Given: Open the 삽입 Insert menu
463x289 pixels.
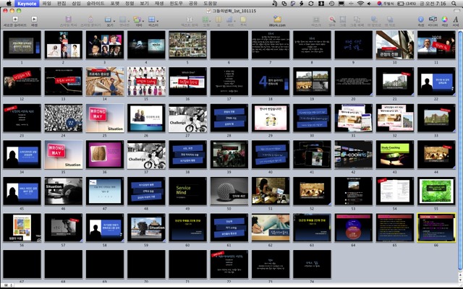Looking at the screenshot, I should point(76,4).
